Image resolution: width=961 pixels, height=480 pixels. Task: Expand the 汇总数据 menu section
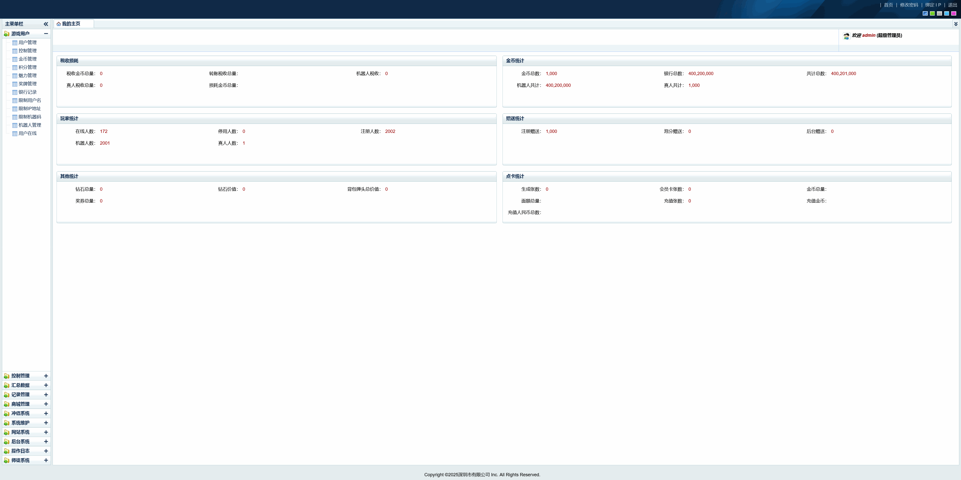tap(46, 385)
